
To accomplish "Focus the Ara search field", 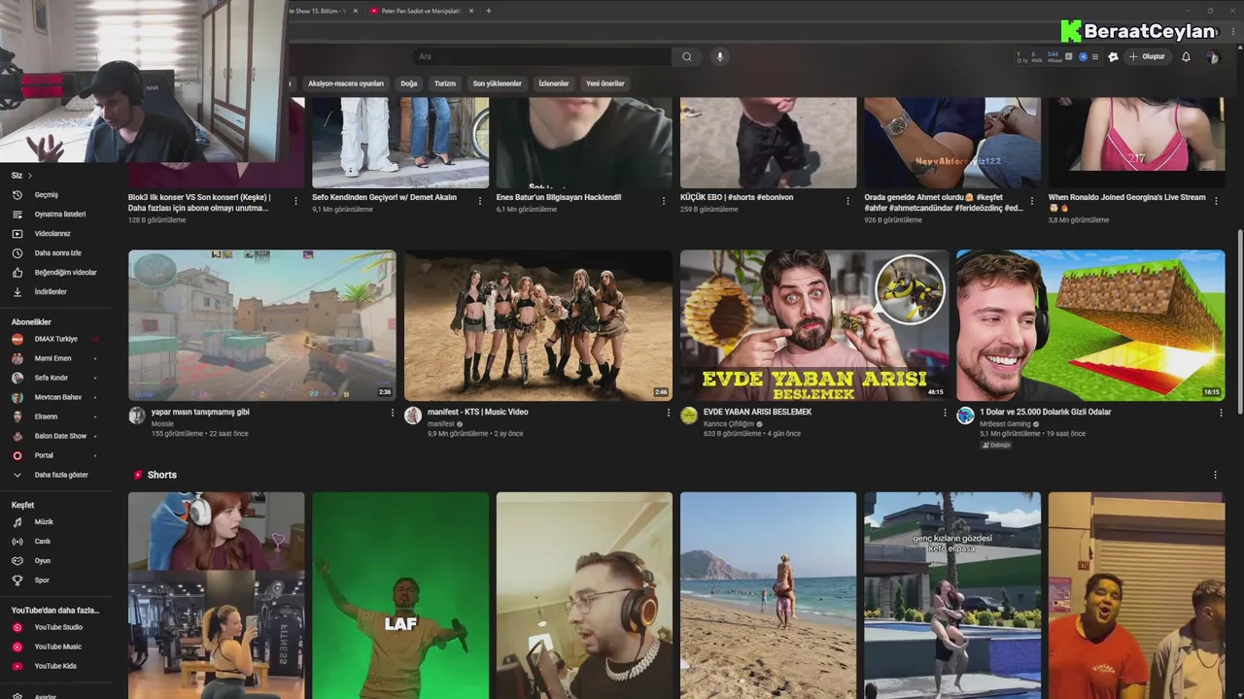I will coord(542,56).
